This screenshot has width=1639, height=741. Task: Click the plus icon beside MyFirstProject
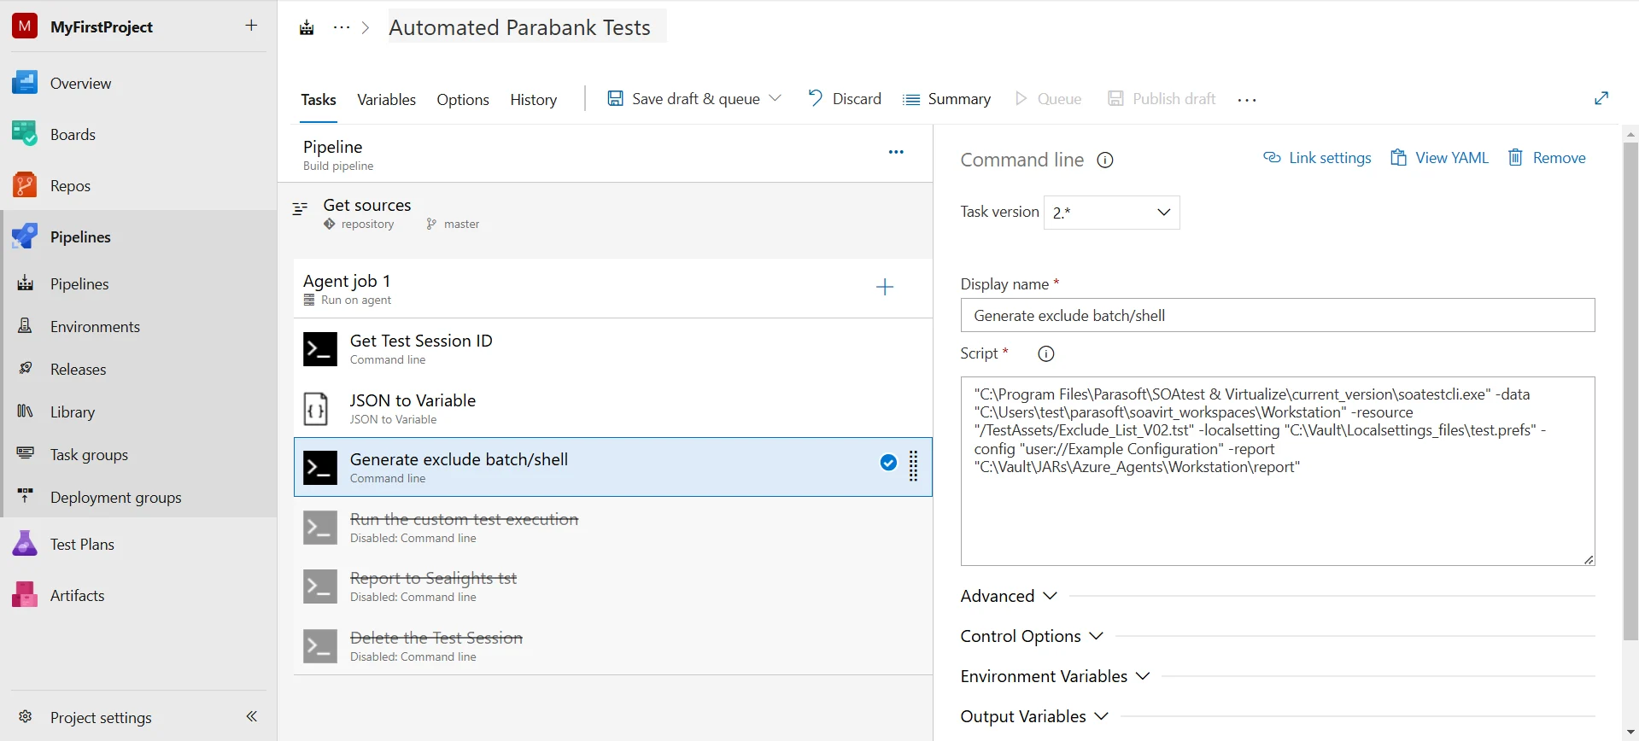pos(251,26)
